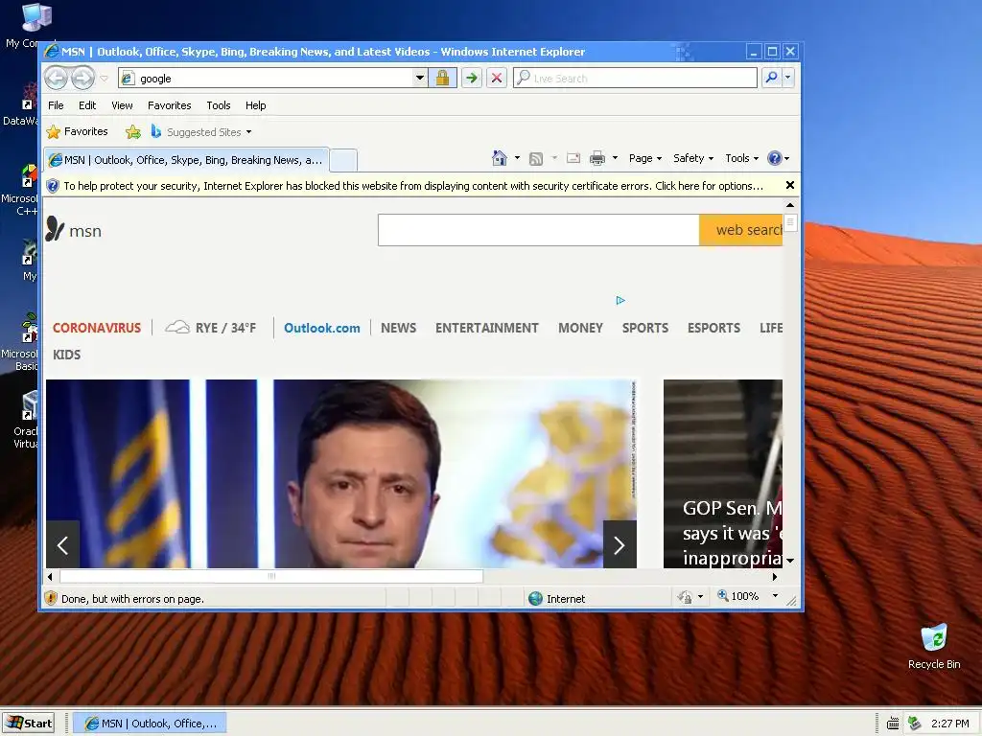The image size is (982, 736).
Task: Click the zoom level 100% button
Action: coord(737,596)
